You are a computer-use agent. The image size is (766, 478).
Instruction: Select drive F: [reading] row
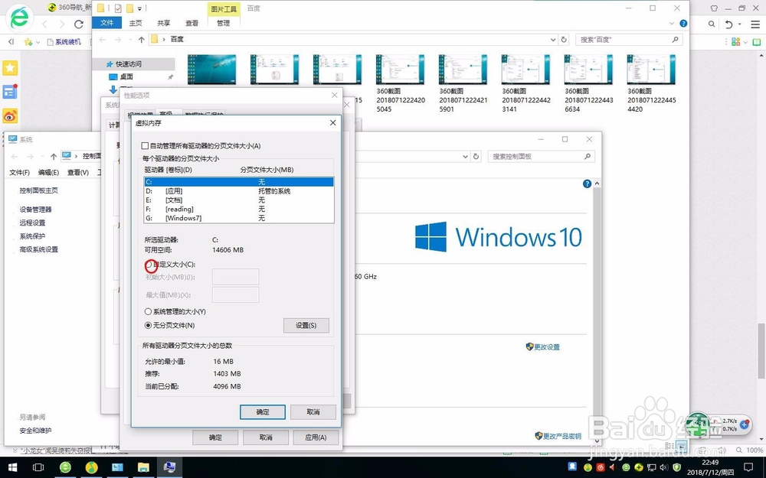point(239,210)
